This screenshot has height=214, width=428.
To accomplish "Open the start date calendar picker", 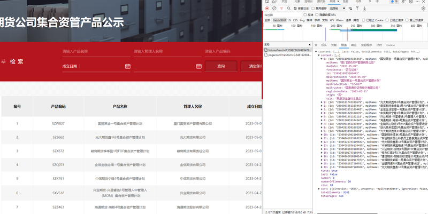I will 127,66.
